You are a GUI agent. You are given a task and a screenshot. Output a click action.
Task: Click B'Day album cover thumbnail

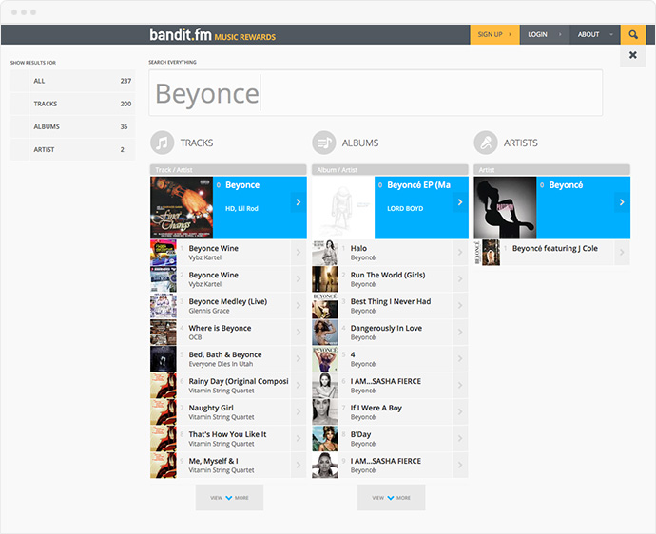click(325, 439)
